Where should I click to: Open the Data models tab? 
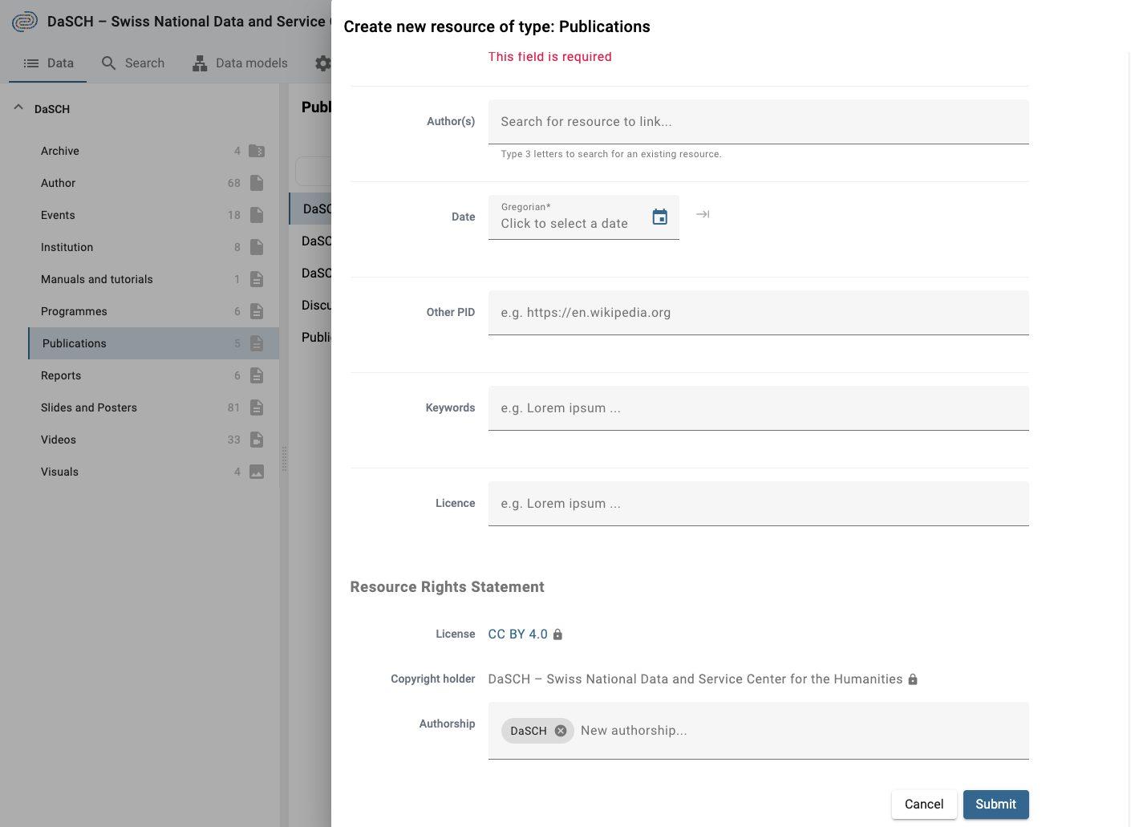pyautogui.click(x=240, y=63)
